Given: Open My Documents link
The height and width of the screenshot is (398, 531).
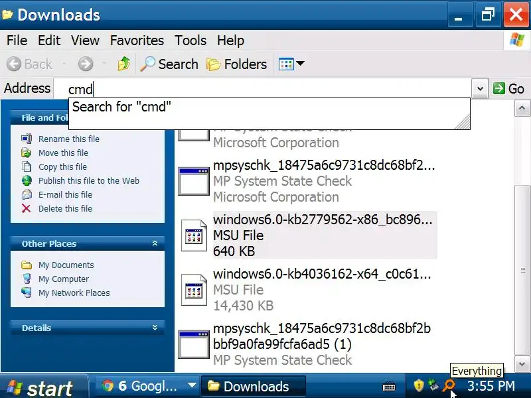Looking at the screenshot, I should pyautogui.click(x=66, y=265).
